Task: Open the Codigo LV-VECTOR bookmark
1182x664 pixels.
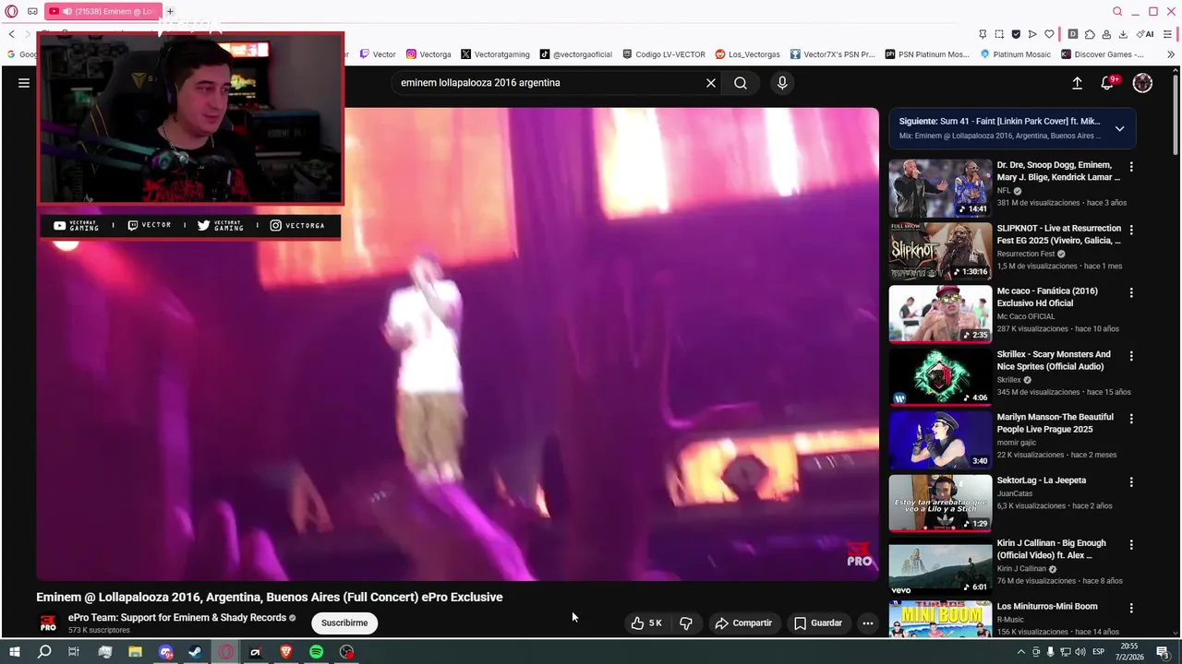Action: click(664, 54)
